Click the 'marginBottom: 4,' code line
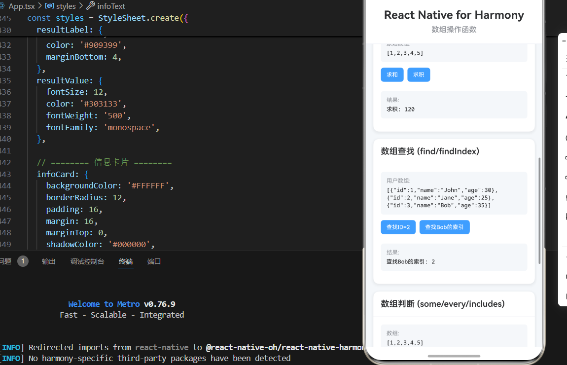 pyautogui.click(x=83, y=57)
